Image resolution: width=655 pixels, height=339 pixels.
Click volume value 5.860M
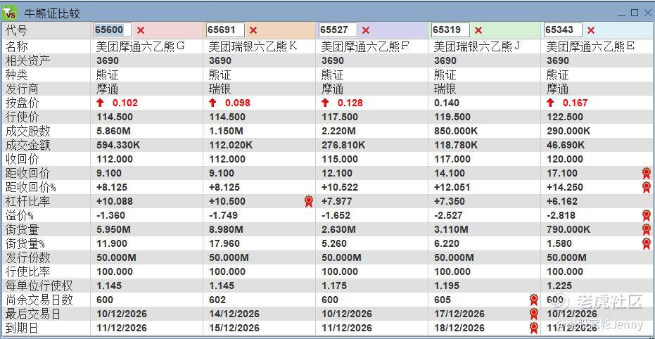(113, 131)
